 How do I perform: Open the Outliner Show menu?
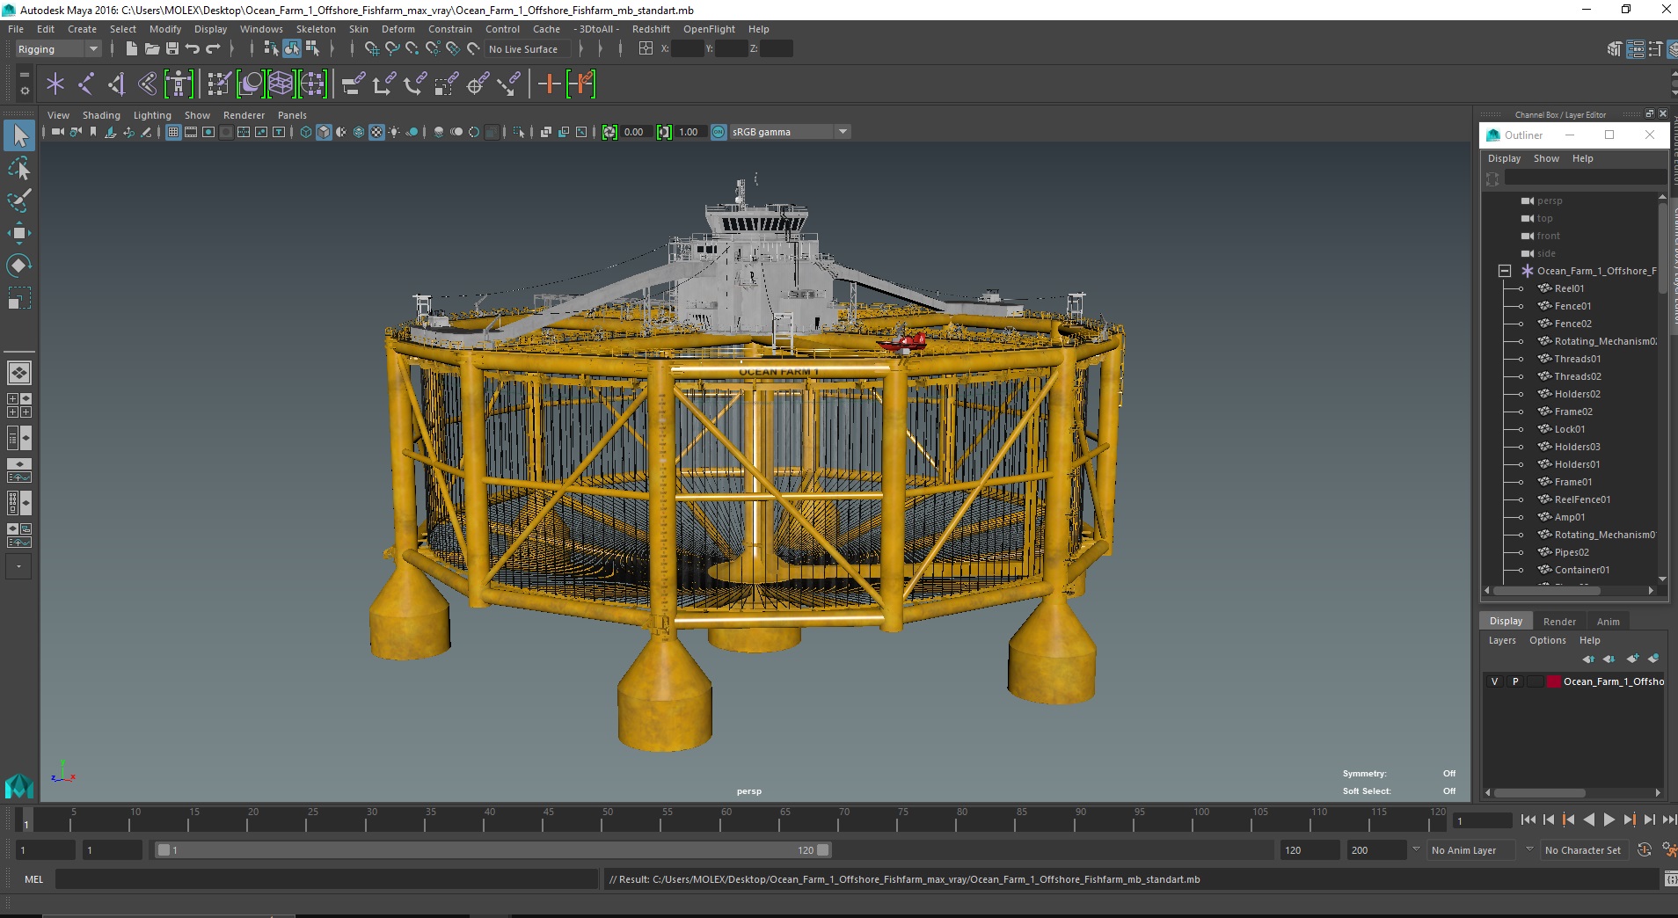tap(1546, 158)
